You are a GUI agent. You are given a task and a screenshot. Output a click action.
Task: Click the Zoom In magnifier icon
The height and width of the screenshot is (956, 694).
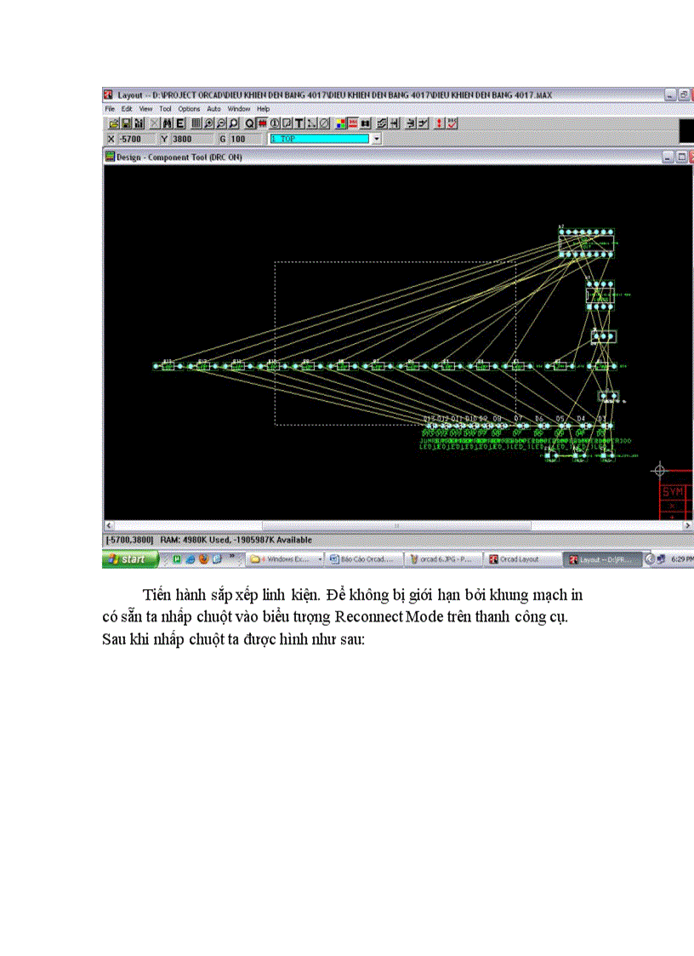click(x=208, y=123)
